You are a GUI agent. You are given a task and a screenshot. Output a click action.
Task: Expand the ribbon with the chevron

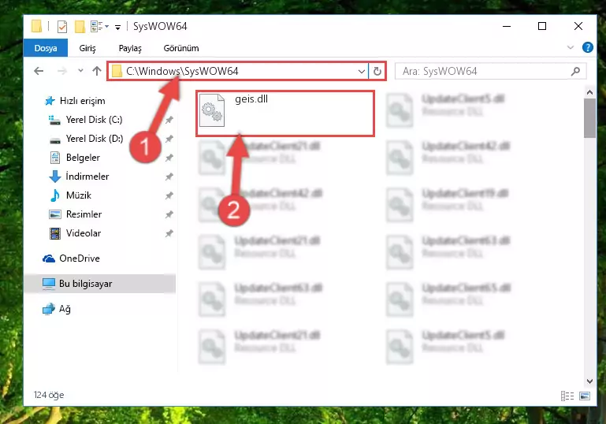point(570,47)
